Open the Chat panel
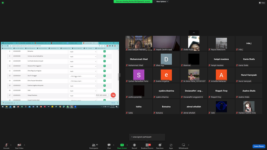Image resolution: width=267 pixels, height=150 pixels. coord(109,146)
